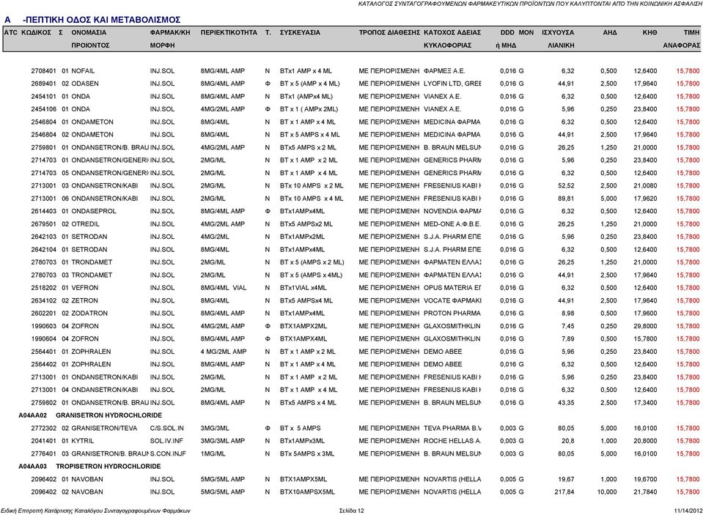This screenshot has height=515, width=703.
Task: Select retail price '20,8' for KYTRIL
Action: pyautogui.click(x=567, y=441)
